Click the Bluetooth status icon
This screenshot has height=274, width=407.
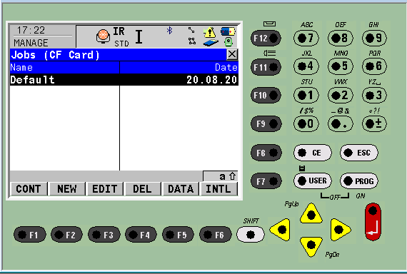169,31
